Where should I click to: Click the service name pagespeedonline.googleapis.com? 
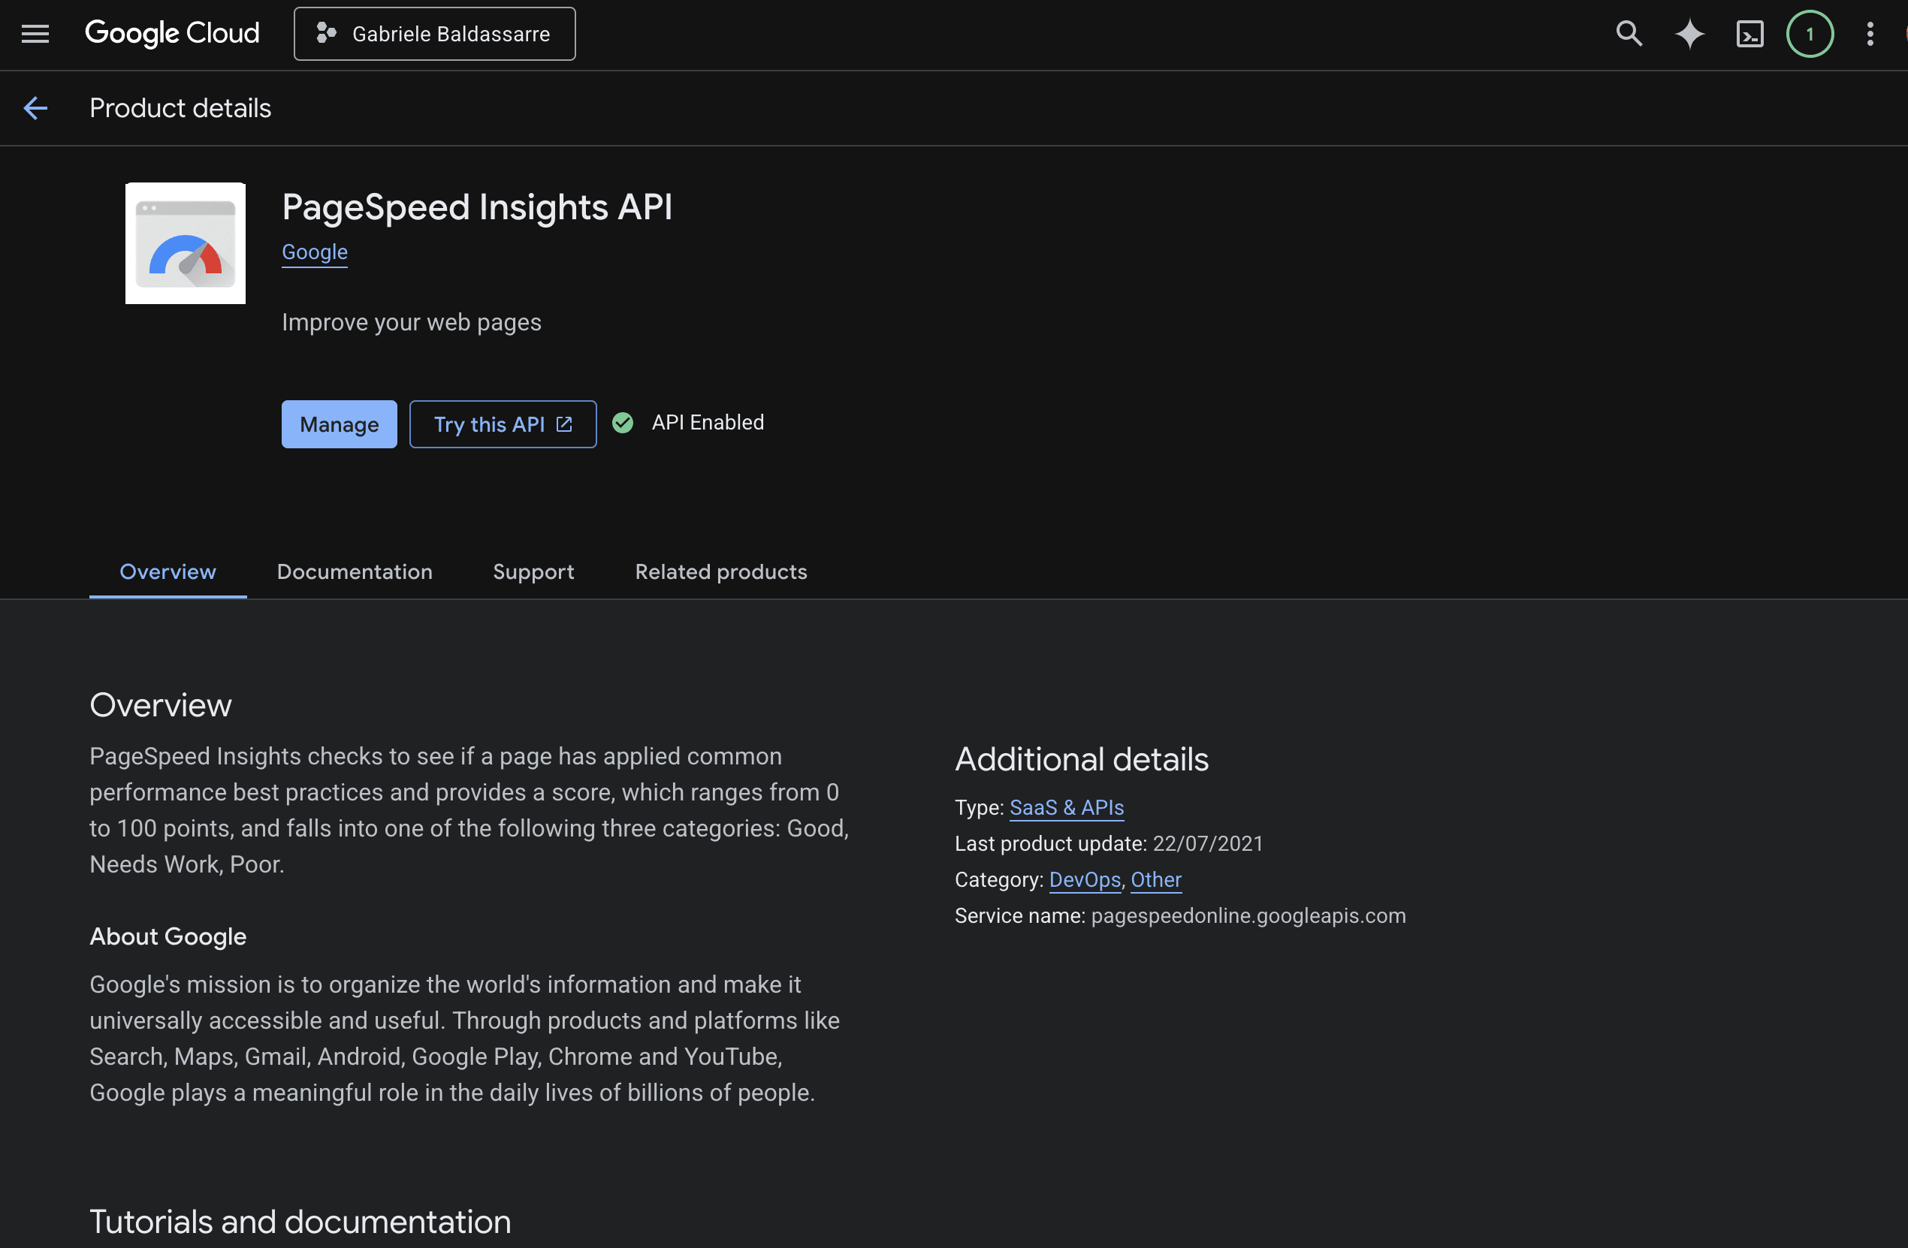tap(1248, 916)
